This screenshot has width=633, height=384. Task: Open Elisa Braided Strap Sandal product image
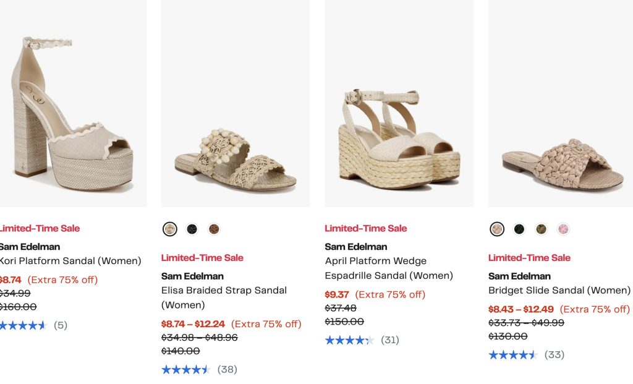236,105
